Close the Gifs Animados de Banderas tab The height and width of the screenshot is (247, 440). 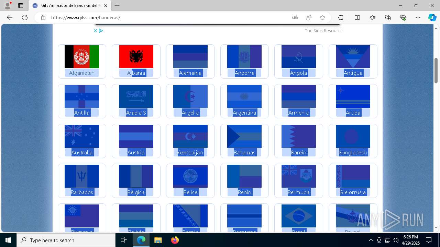pos(106,5)
